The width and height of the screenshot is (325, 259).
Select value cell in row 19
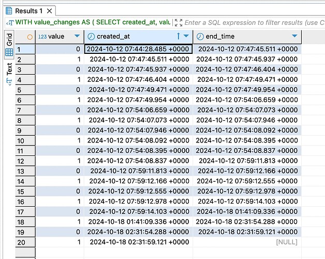click(60, 232)
